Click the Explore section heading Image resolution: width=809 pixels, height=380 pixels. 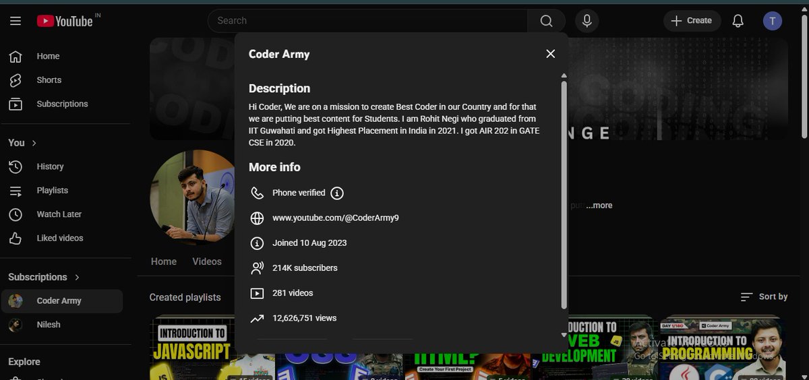pyautogui.click(x=24, y=362)
